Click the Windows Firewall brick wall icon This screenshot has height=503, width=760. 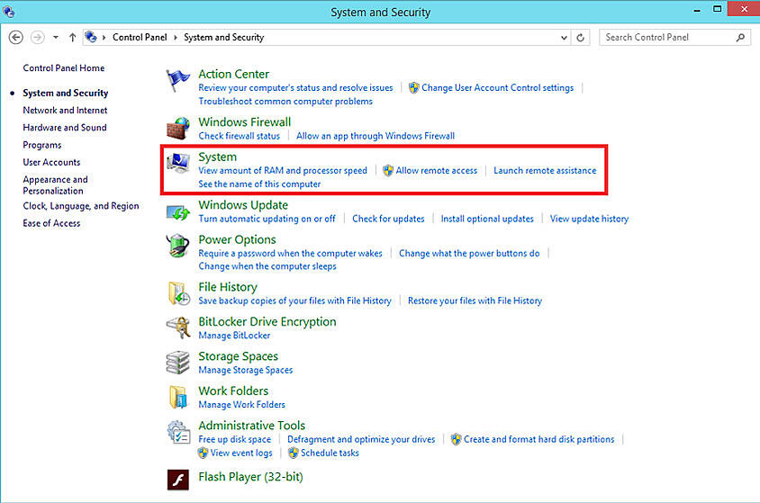[178, 129]
